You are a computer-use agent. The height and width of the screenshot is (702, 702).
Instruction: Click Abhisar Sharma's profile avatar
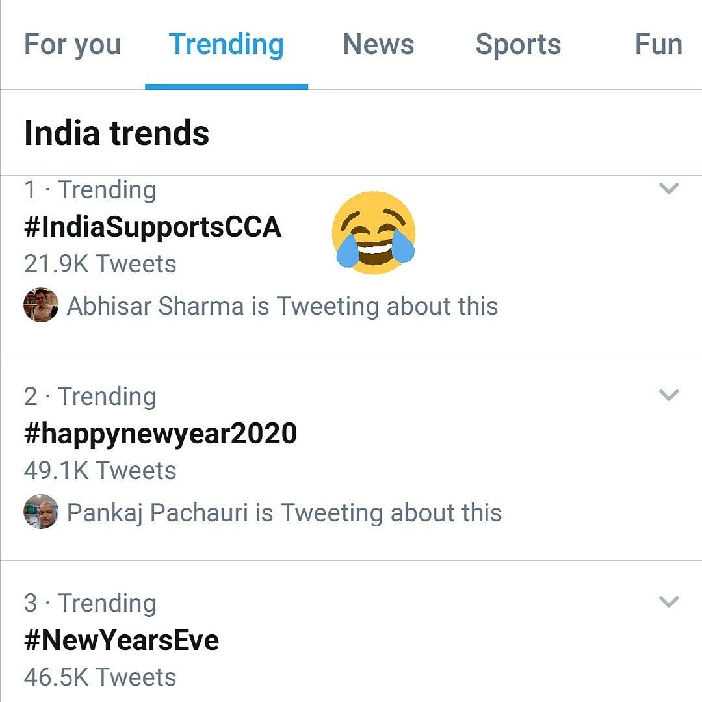click(x=41, y=305)
